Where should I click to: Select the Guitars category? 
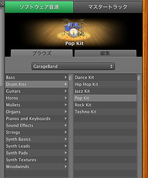point(37,91)
